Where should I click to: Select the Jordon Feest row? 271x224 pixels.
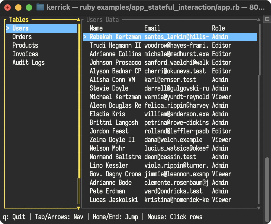(170, 131)
